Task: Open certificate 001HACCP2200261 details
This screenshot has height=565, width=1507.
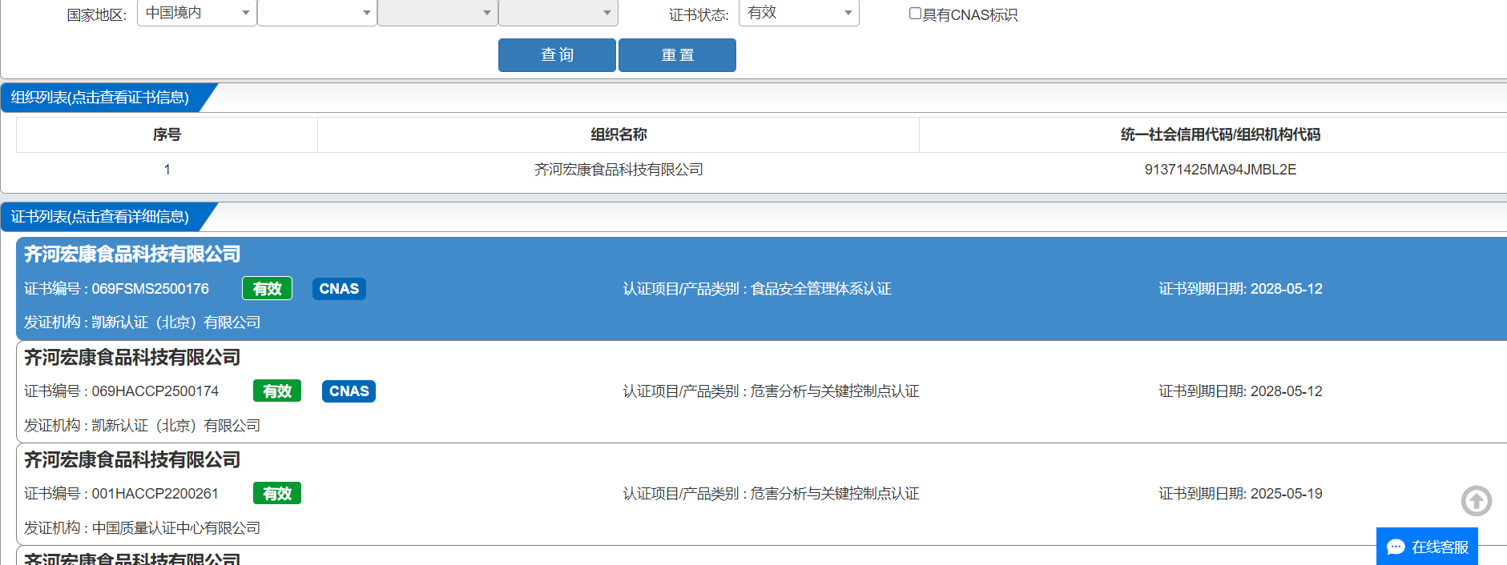Action: [761, 494]
